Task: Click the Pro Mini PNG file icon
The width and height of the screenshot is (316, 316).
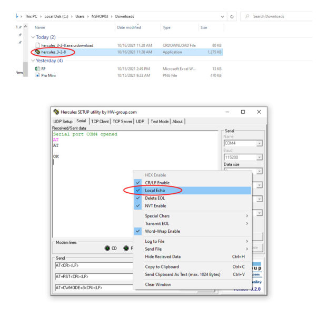Action: point(37,75)
